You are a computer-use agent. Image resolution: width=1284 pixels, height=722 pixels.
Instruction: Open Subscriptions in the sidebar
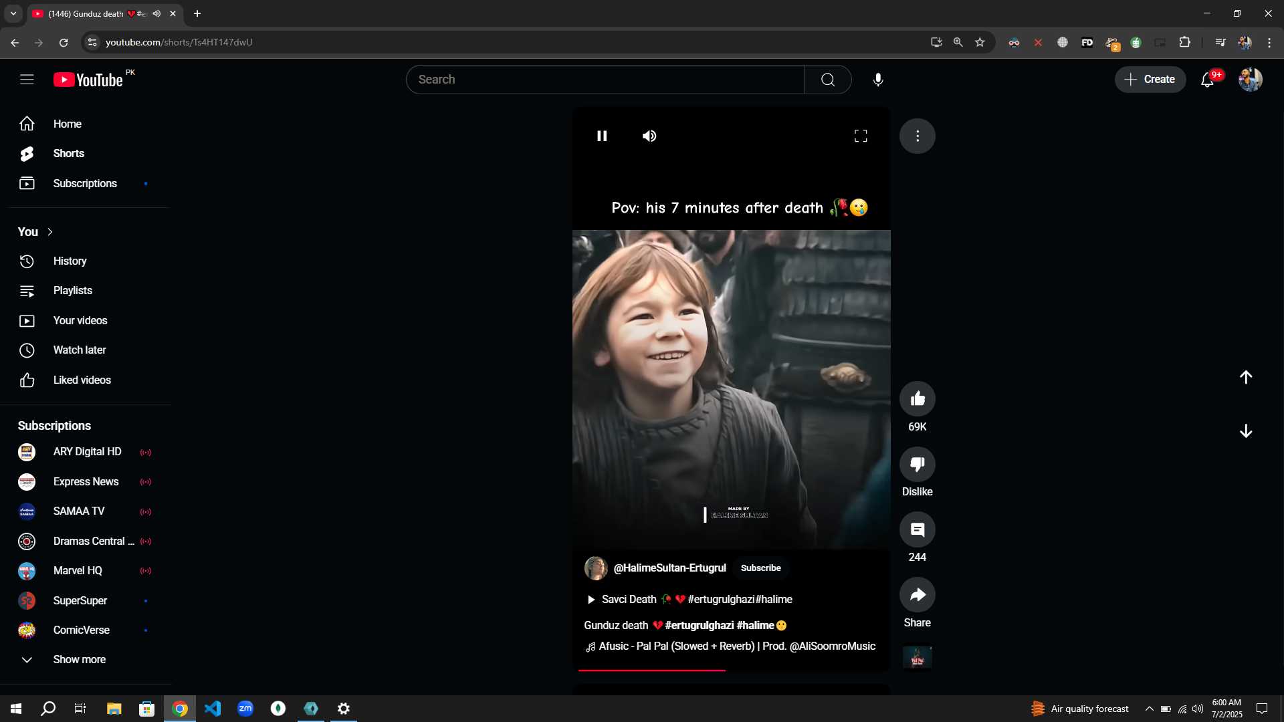[x=84, y=183]
